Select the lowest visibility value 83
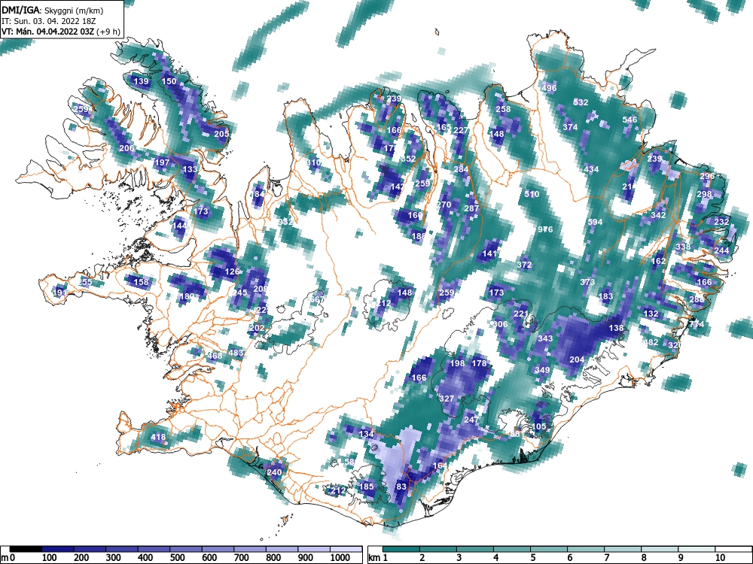 pos(401,487)
